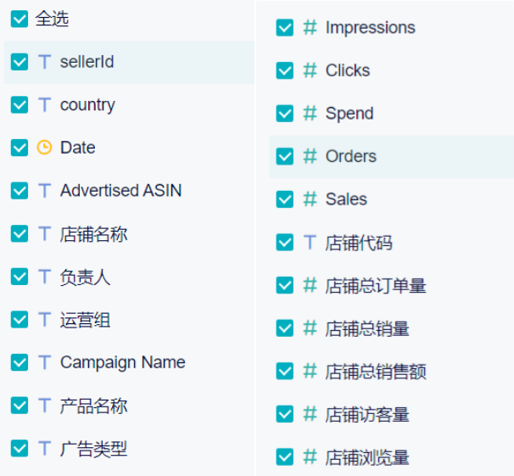The width and height of the screenshot is (514, 476).
Task: Toggle the Advertised ASIN checkbox
Action: [20, 191]
